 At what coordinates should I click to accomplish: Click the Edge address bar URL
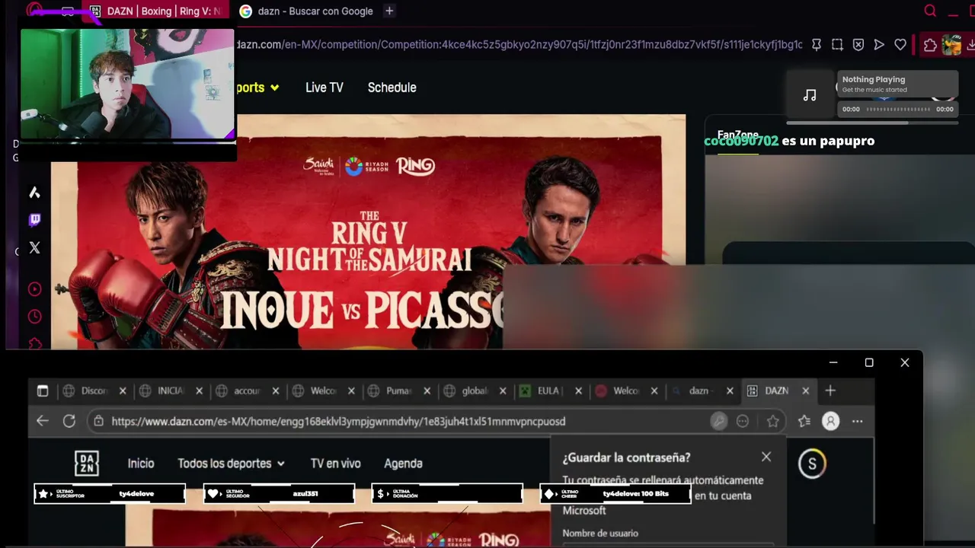click(x=338, y=421)
